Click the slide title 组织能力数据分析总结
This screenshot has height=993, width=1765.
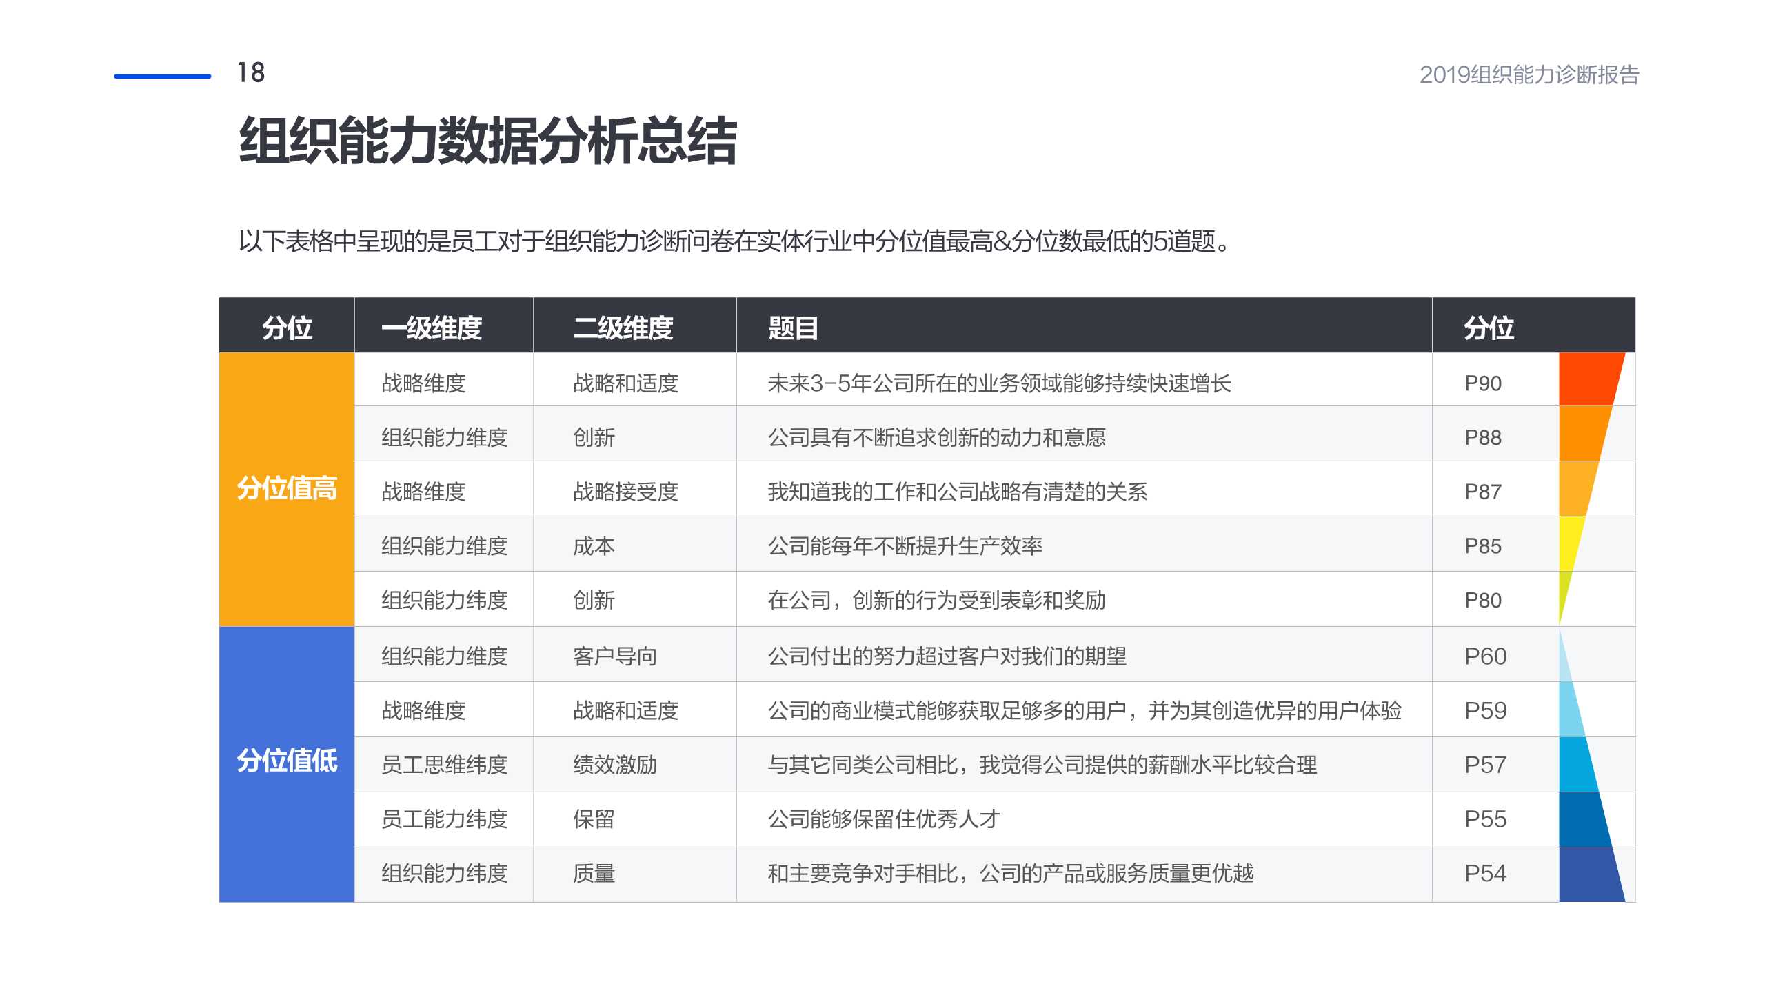(x=491, y=140)
